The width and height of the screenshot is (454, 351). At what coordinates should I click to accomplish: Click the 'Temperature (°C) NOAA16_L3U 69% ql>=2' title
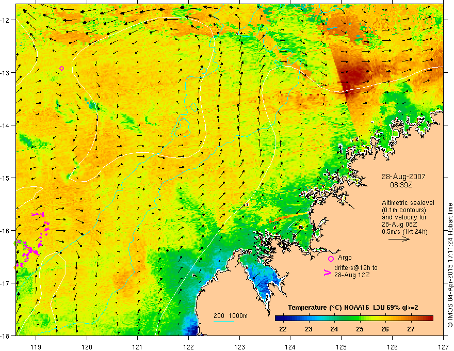coord(353,308)
